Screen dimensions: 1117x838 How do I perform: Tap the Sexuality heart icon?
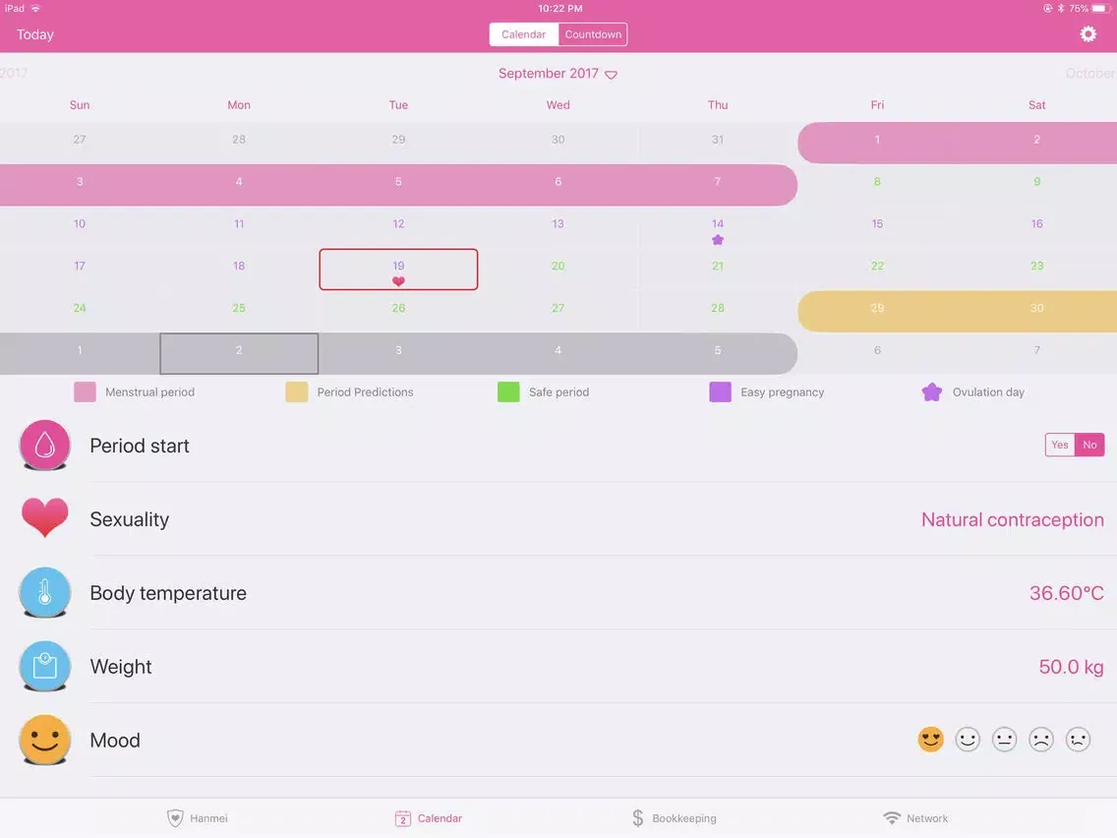click(x=45, y=517)
